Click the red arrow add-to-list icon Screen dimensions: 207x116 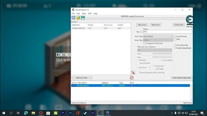133,72
